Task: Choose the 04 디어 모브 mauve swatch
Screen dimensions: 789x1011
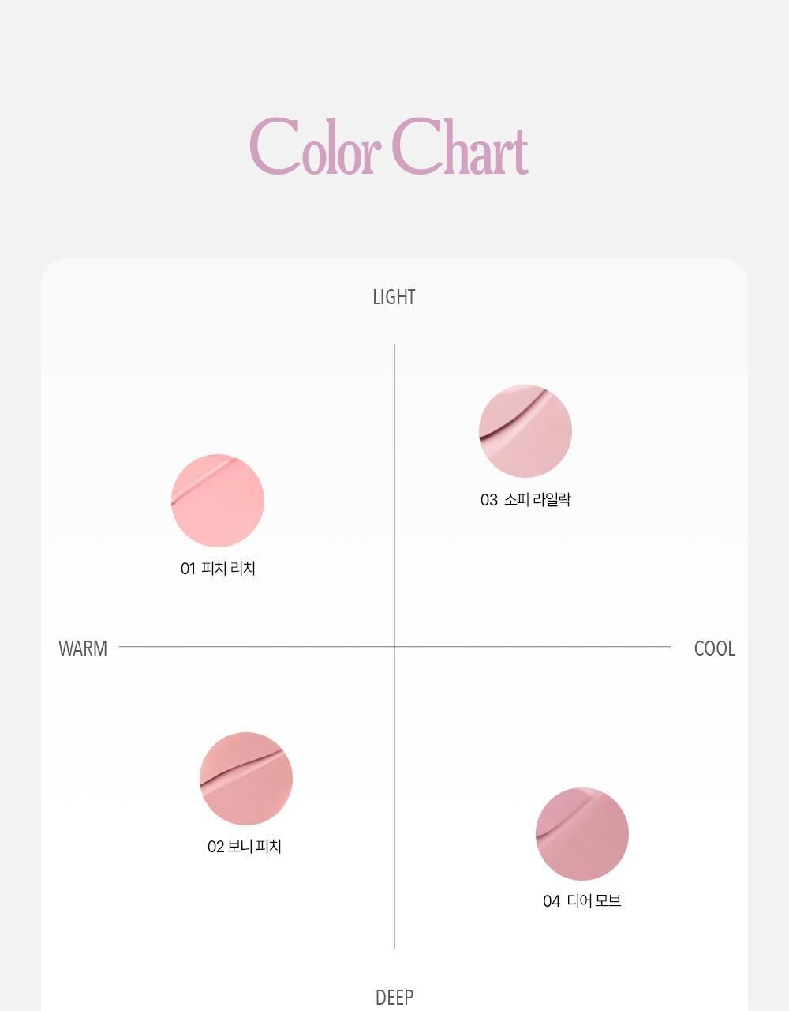Action: pos(582,834)
